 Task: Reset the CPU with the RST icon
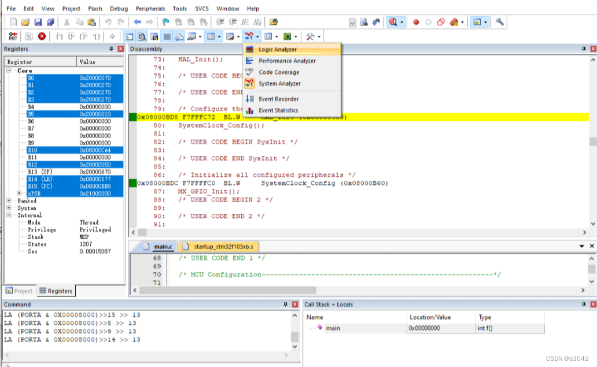click(x=13, y=36)
